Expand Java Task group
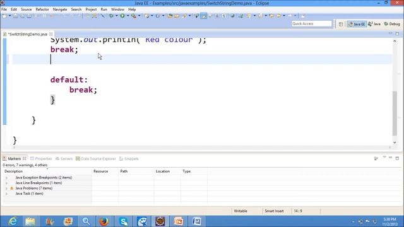This screenshot has width=404, height=227. [x=6, y=194]
